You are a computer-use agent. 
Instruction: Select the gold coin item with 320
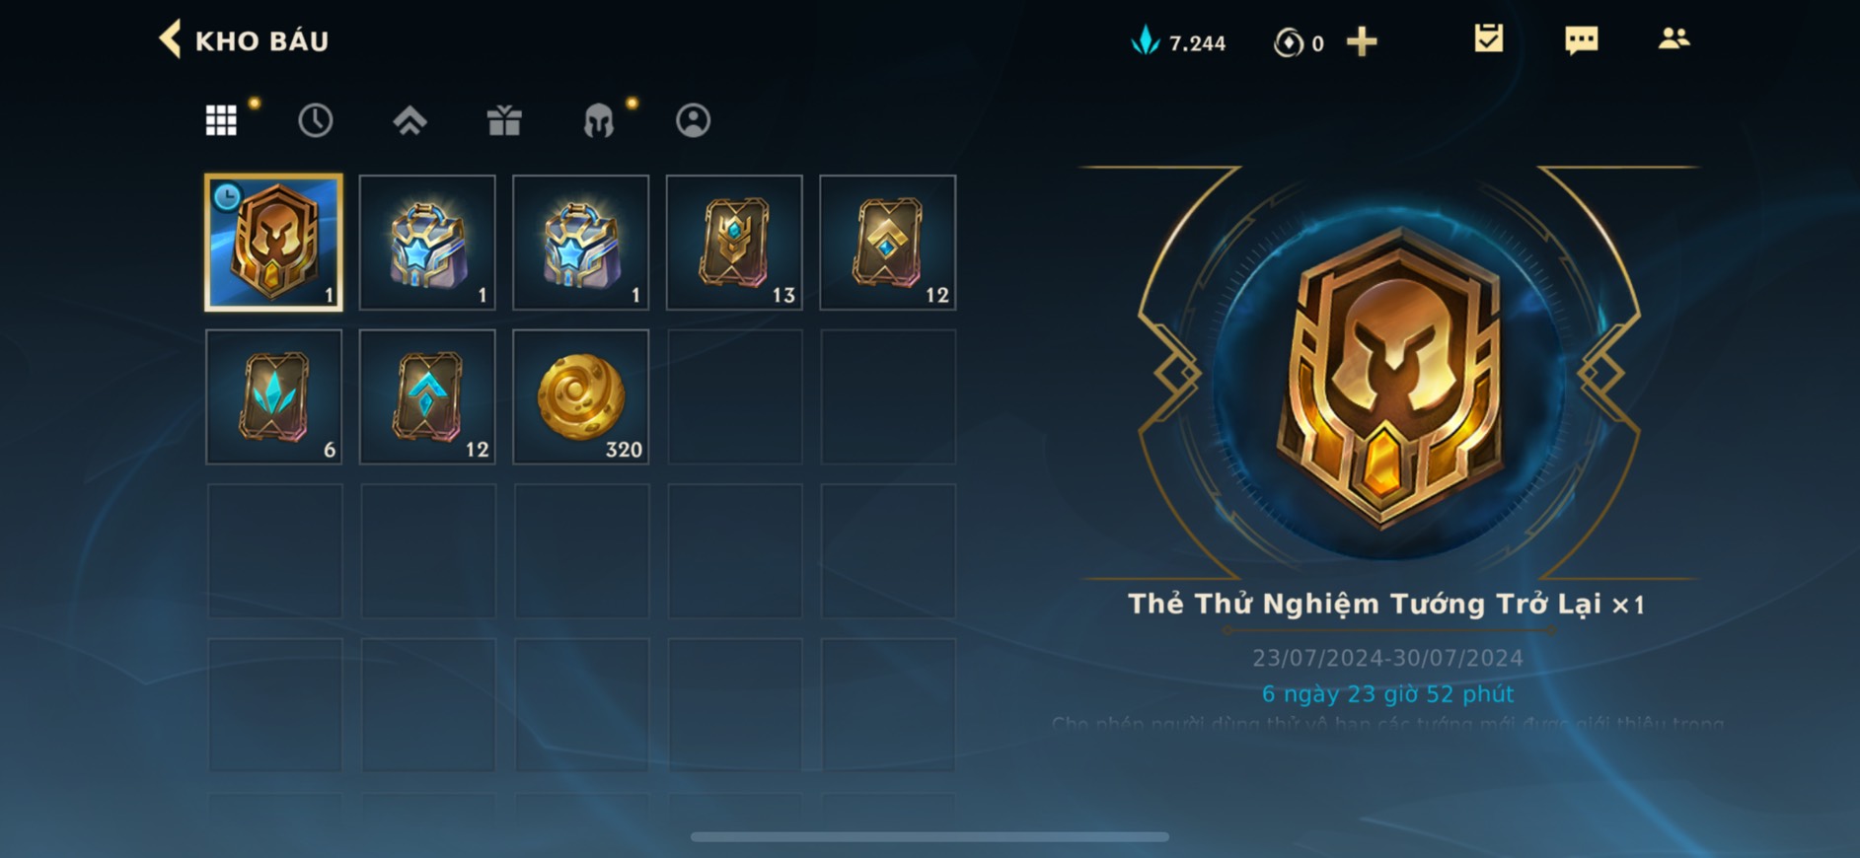581,396
